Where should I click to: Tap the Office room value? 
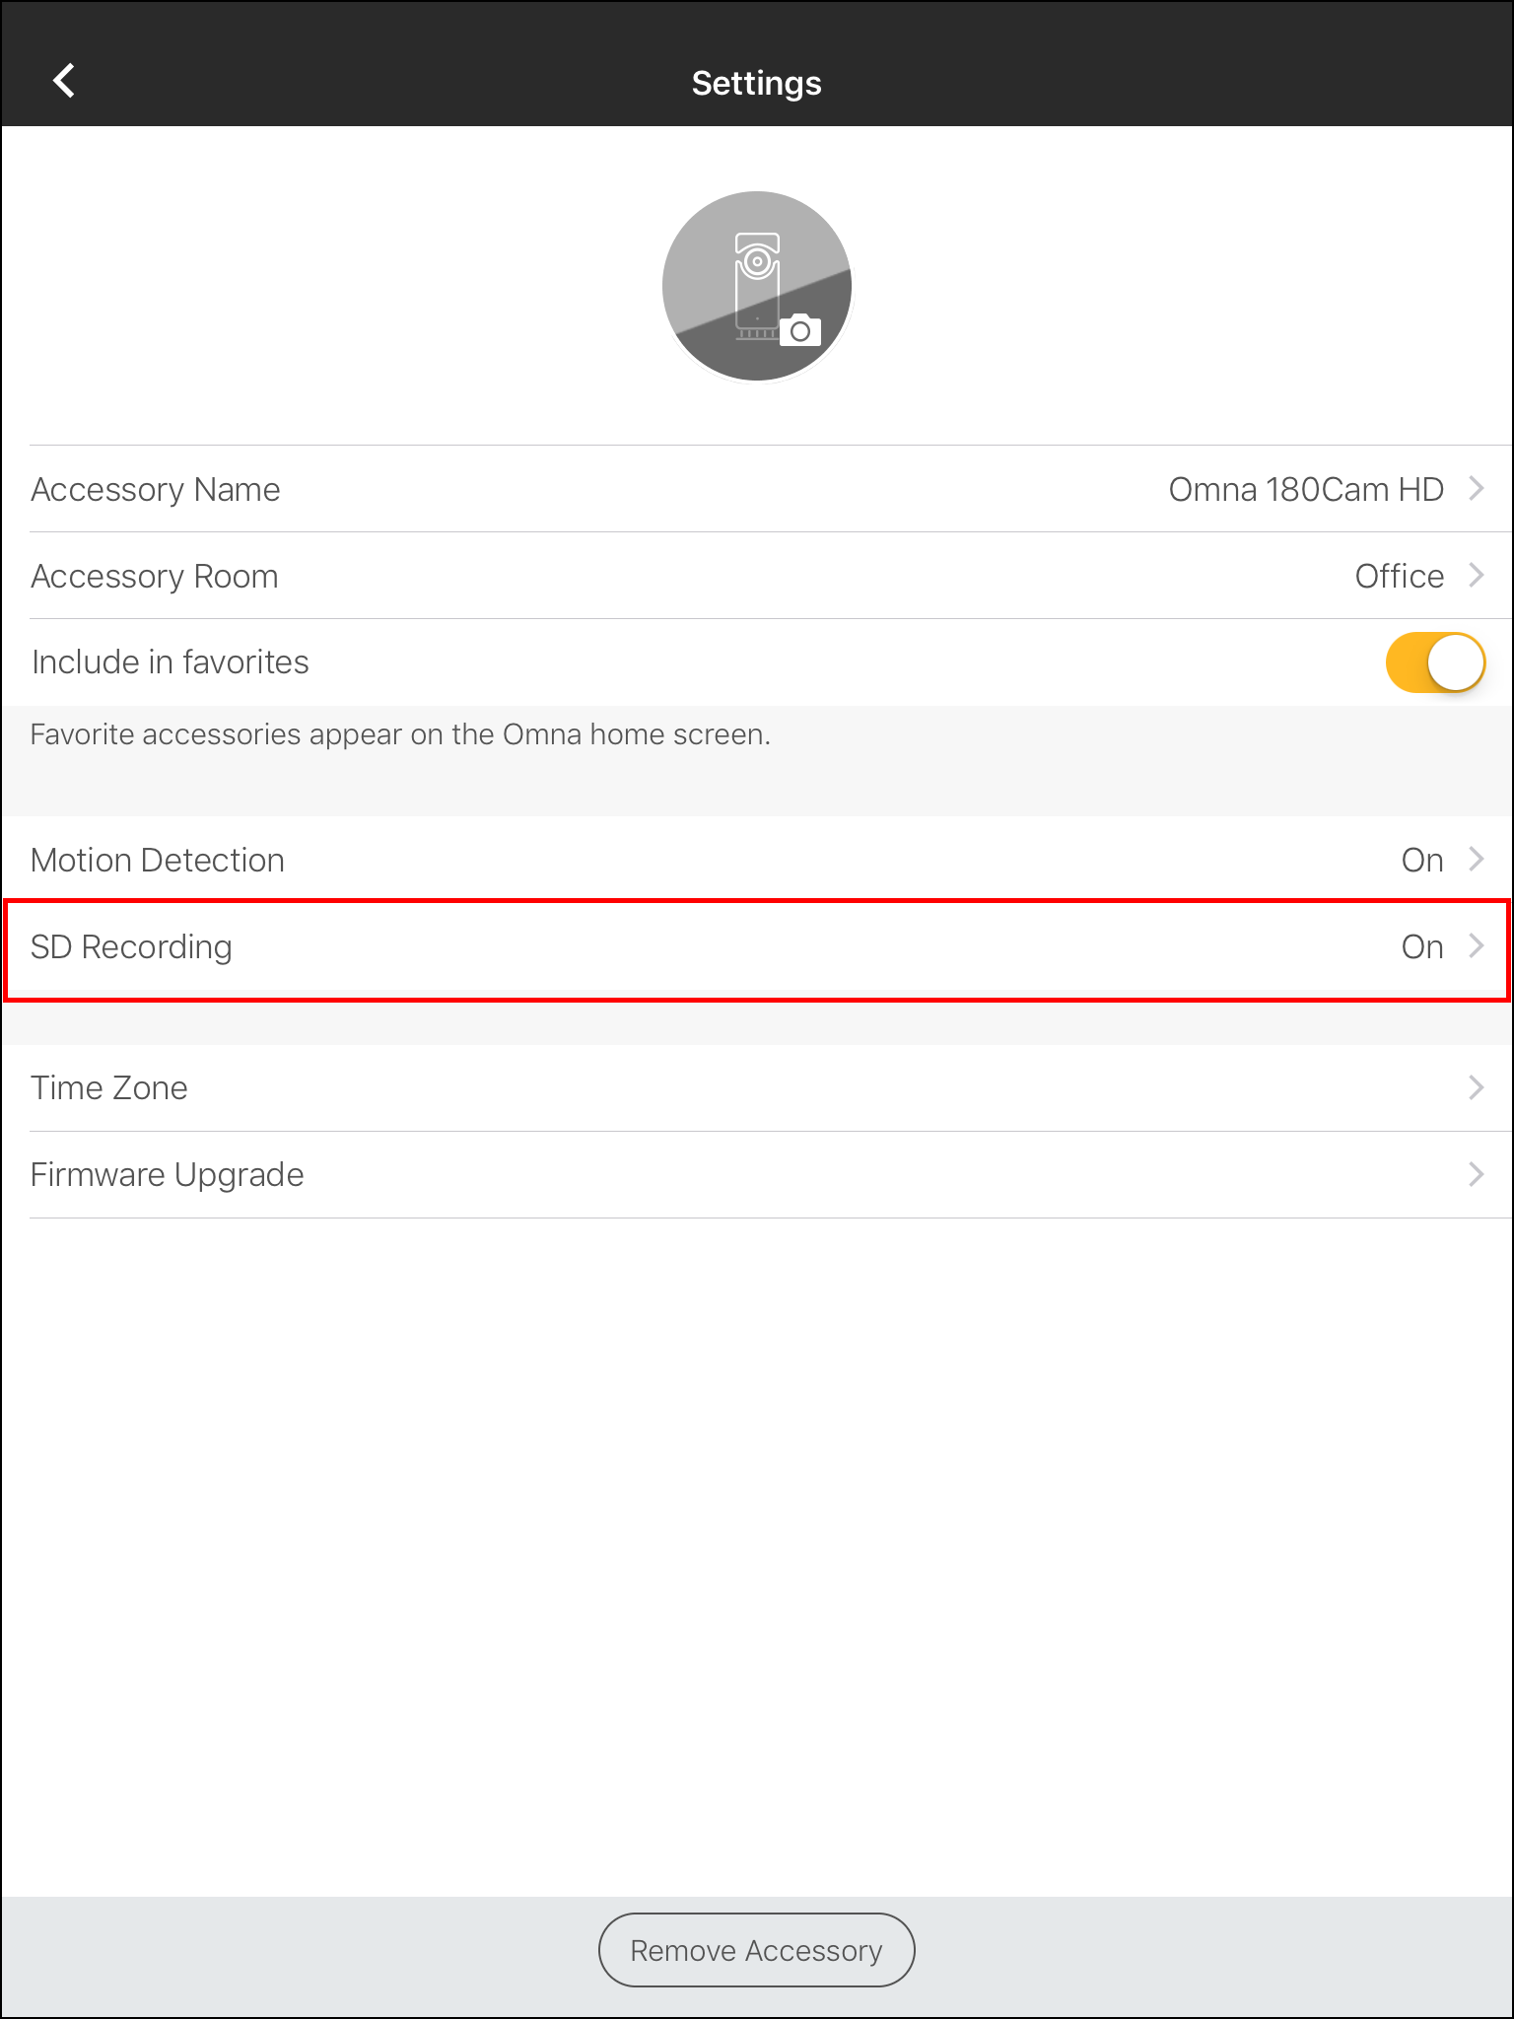pos(1400,576)
